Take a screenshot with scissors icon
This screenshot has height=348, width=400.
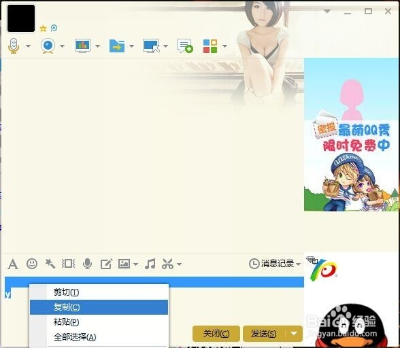(167, 264)
